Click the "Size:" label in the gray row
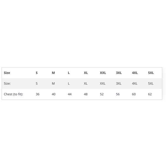The width and height of the screenshot is (166, 166). 7,83
